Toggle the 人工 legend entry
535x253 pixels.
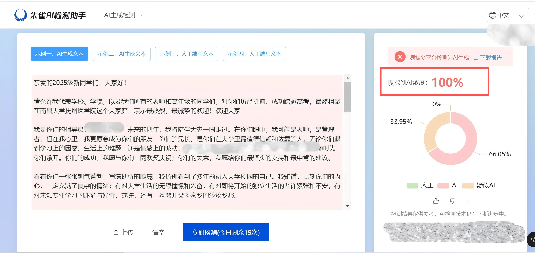coord(420,185)
